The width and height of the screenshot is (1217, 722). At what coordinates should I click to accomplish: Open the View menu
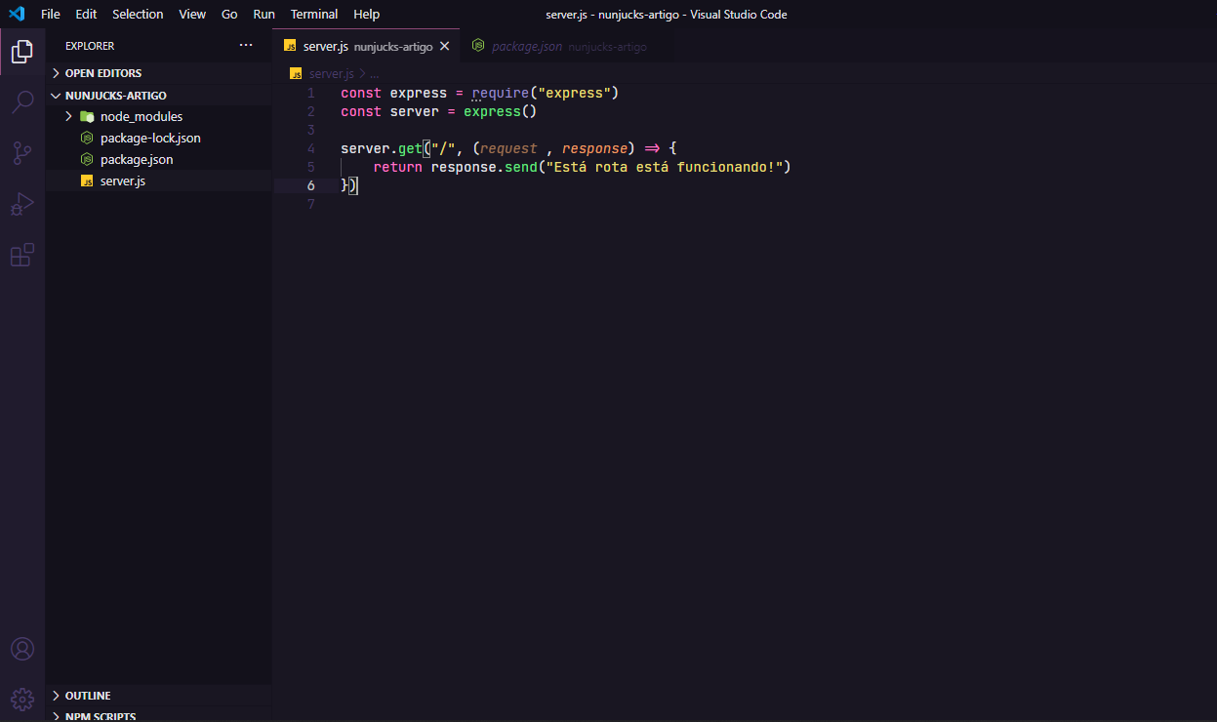[x=192, y=14]
